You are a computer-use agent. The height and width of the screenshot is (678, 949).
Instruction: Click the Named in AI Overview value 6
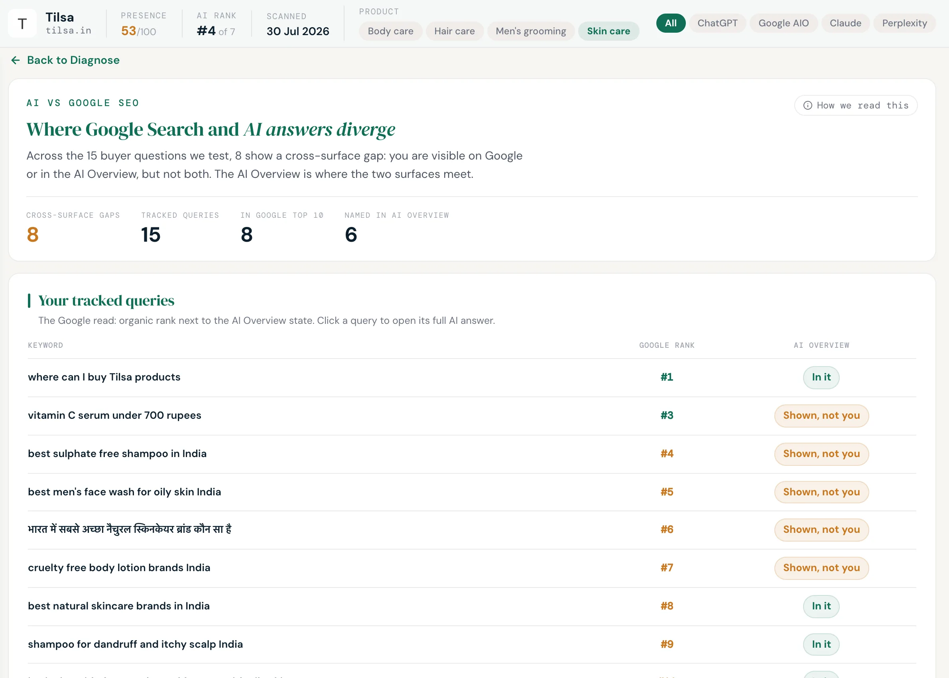point(351,235)
